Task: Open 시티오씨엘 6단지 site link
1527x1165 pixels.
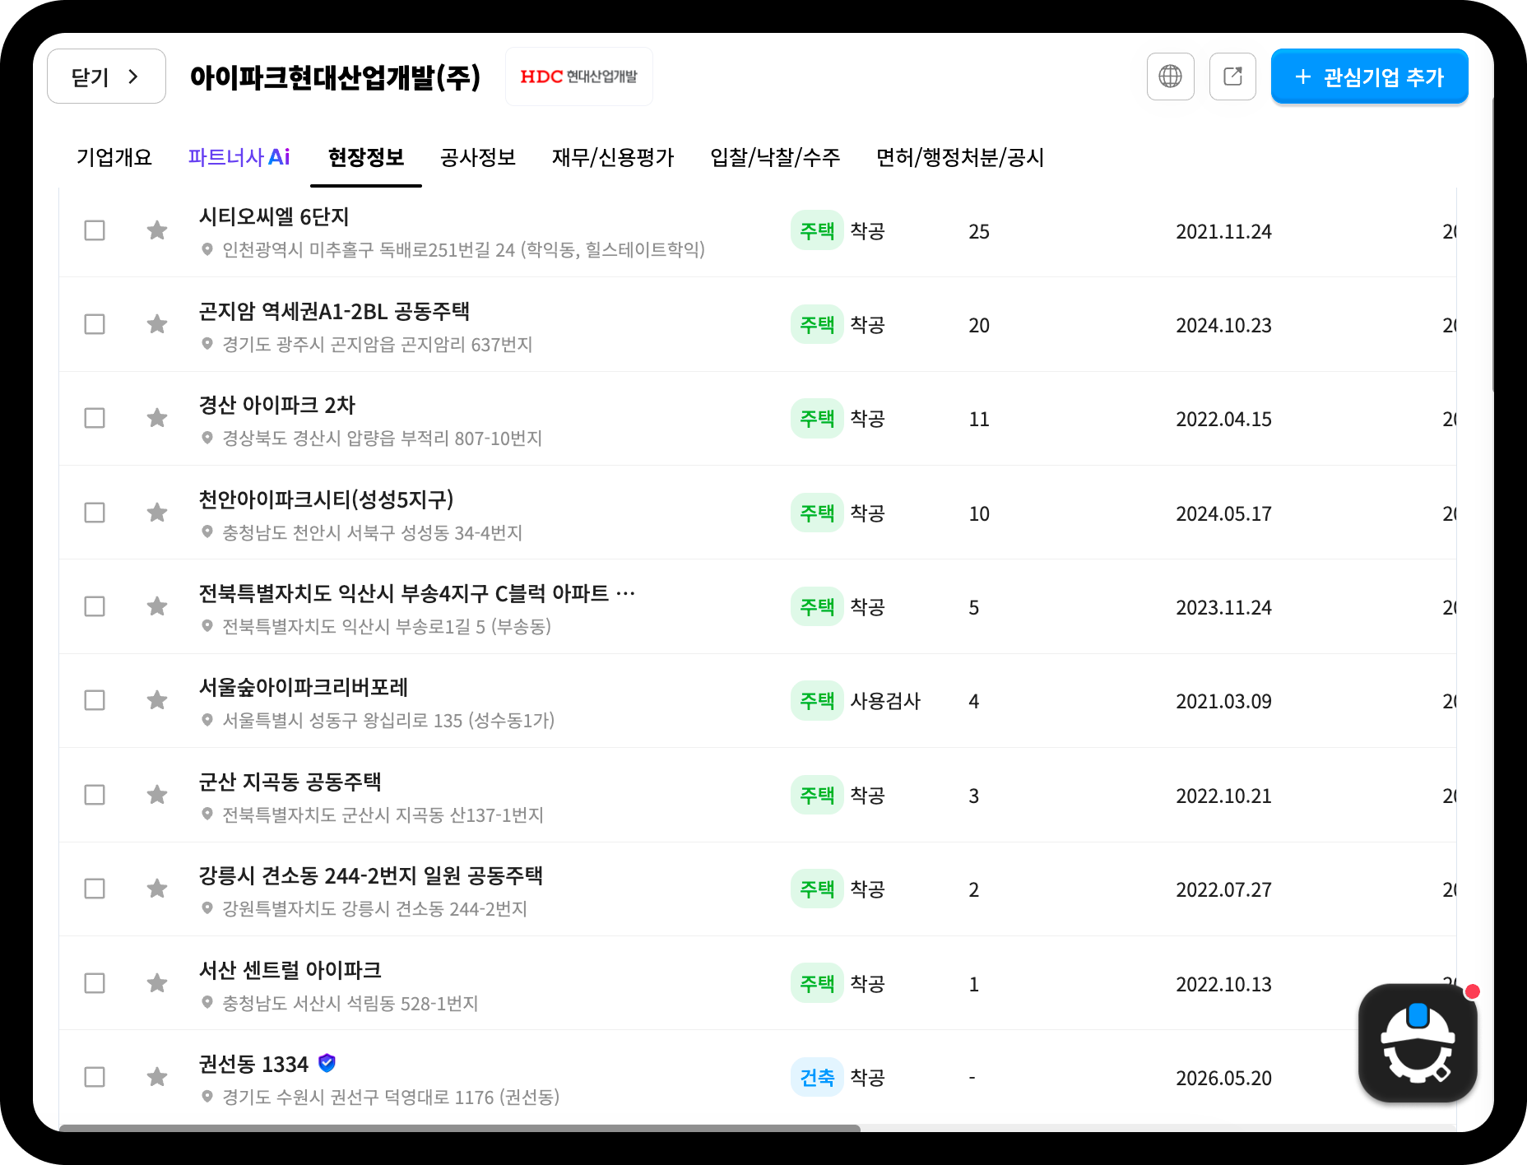Action: point(274,216)
